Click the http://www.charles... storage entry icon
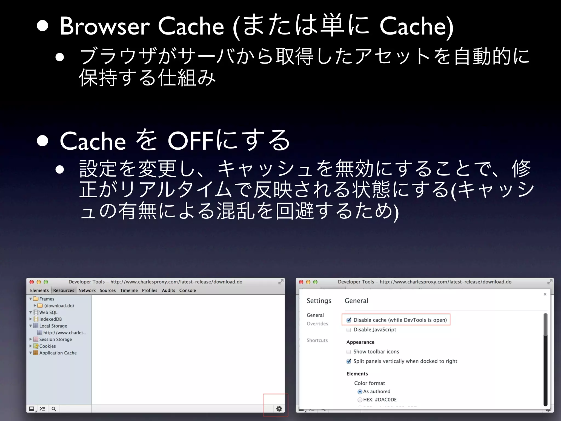Screen dimensions: 561x421 point(40,332)
